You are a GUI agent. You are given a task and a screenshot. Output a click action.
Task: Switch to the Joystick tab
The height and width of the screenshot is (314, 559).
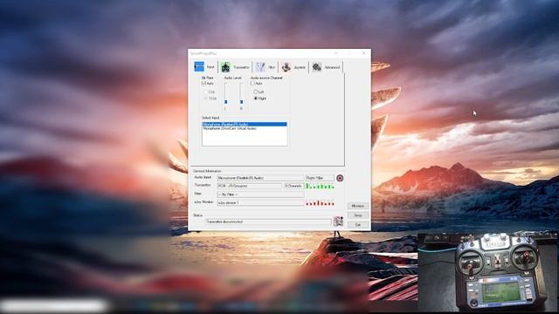(293, 67)
